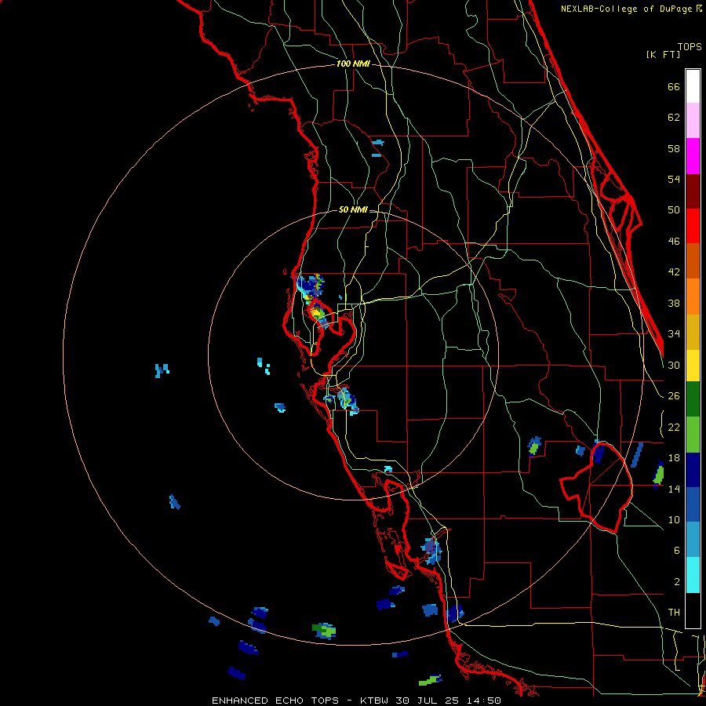Click the legend value 34
Image resolution: width=706 pixels, height=706 pixels.
coord(674,334)
